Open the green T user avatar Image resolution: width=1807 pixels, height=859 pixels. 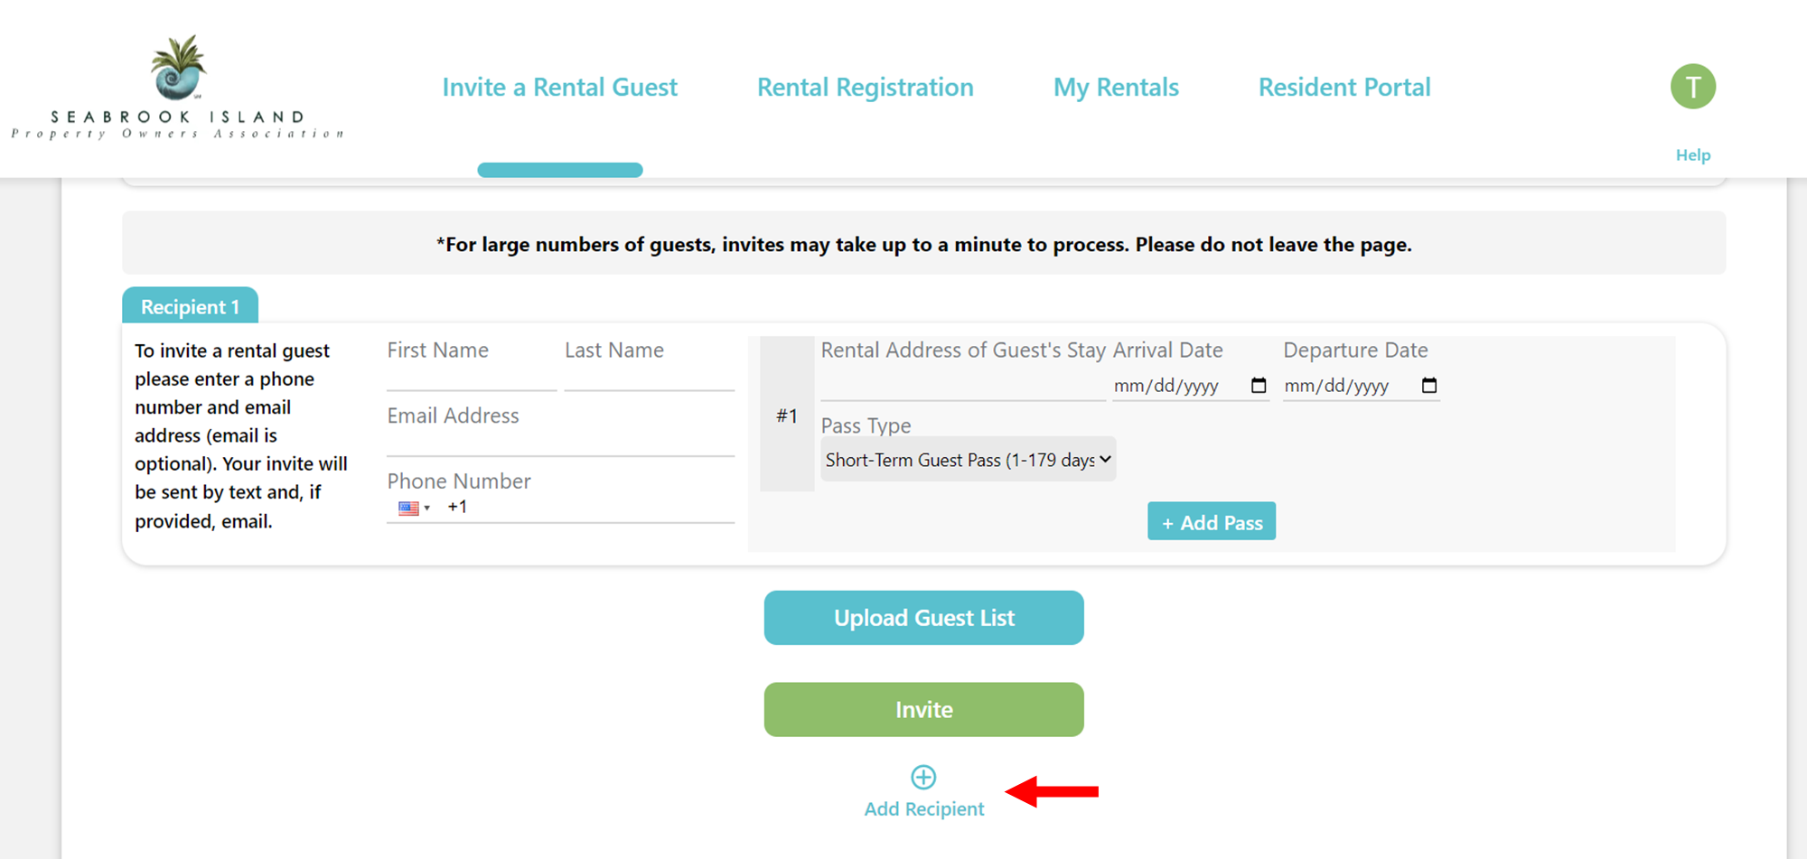pyautogui.click(x=1692, y=87)
